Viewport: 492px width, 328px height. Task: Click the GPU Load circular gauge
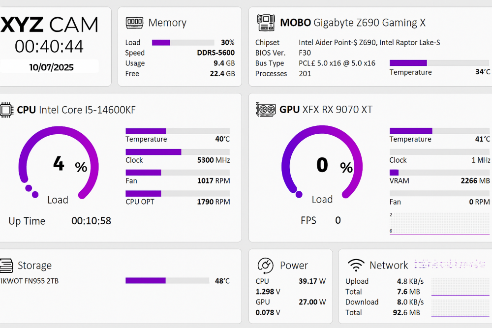pos(322,162)
